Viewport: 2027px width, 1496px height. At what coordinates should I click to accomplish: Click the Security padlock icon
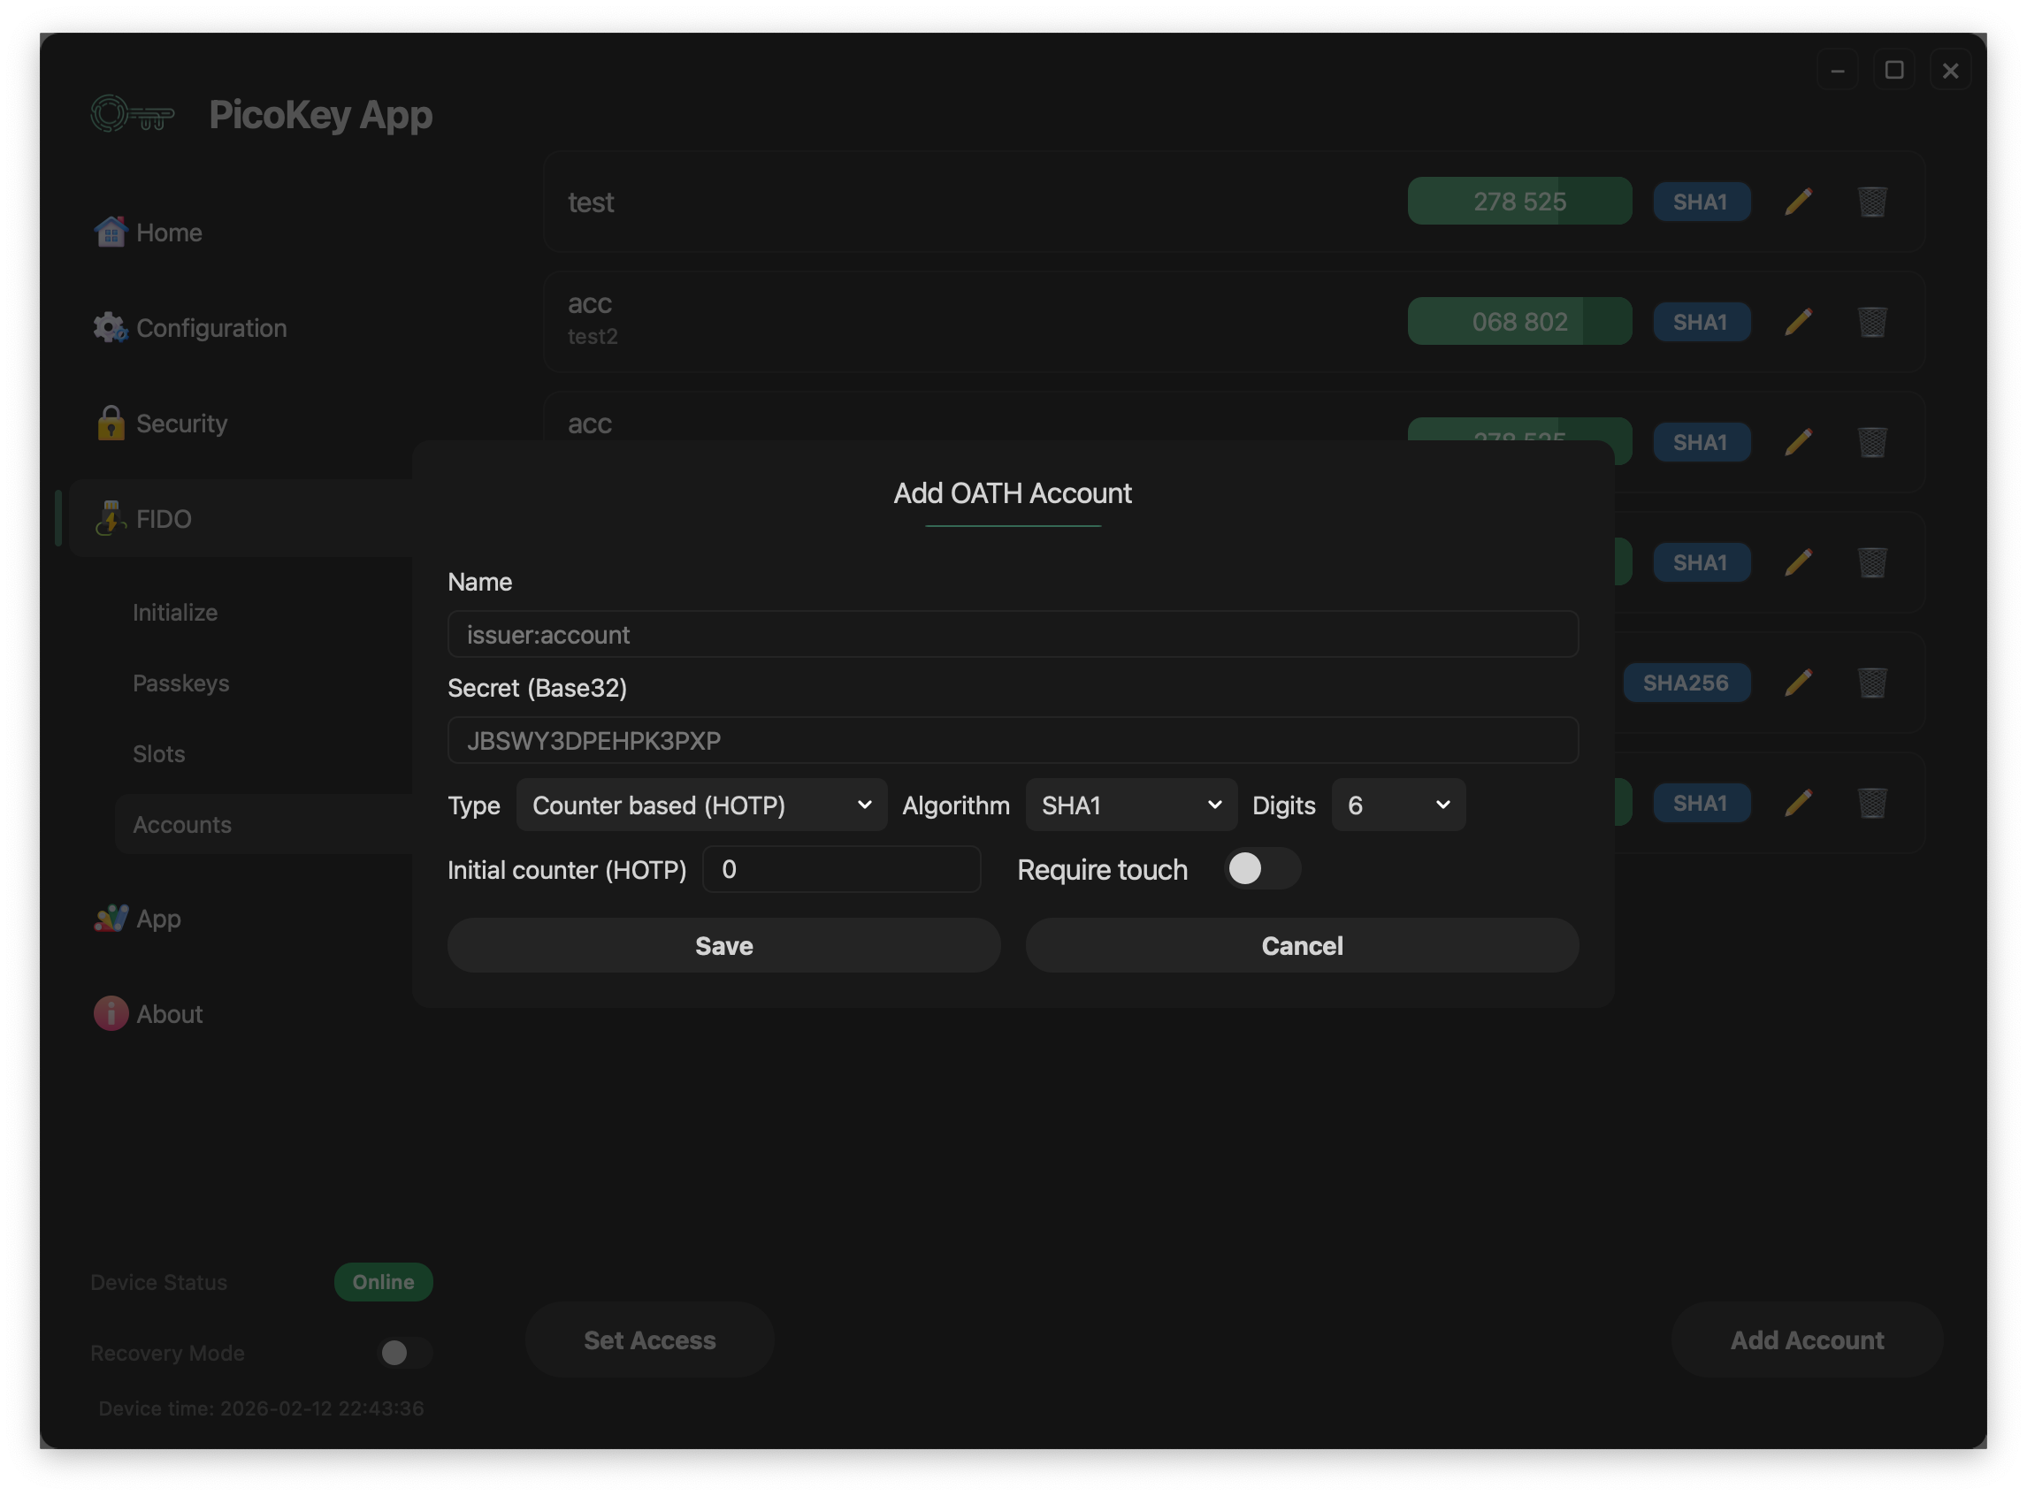pyautogui.click(x=111, y=423)
